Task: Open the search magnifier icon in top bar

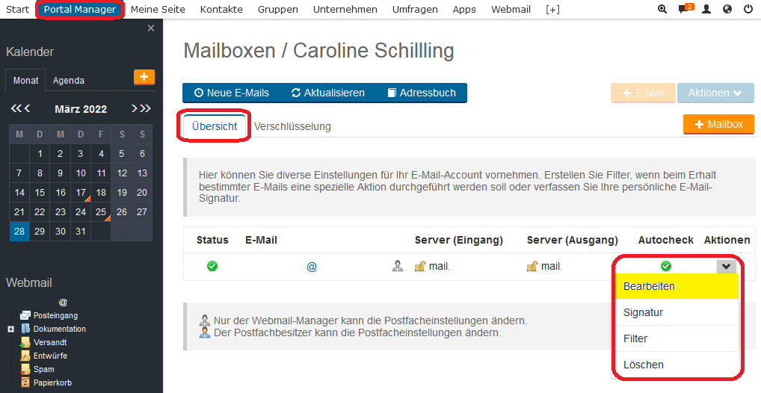Action: [662, 9]
